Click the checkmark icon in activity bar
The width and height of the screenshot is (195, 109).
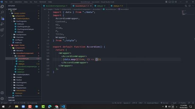coord(2,36)
